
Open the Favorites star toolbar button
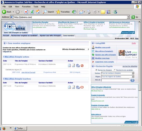(x=63, y=12)
